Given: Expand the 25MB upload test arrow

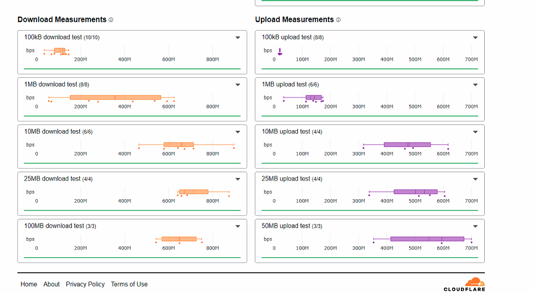Looking at the screenshot, I should tap(475, 179).
